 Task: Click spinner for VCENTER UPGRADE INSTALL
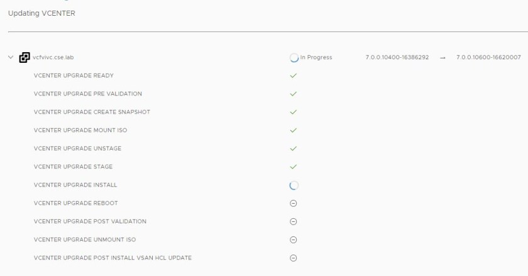pyautogui.click(x=294, y=185)
